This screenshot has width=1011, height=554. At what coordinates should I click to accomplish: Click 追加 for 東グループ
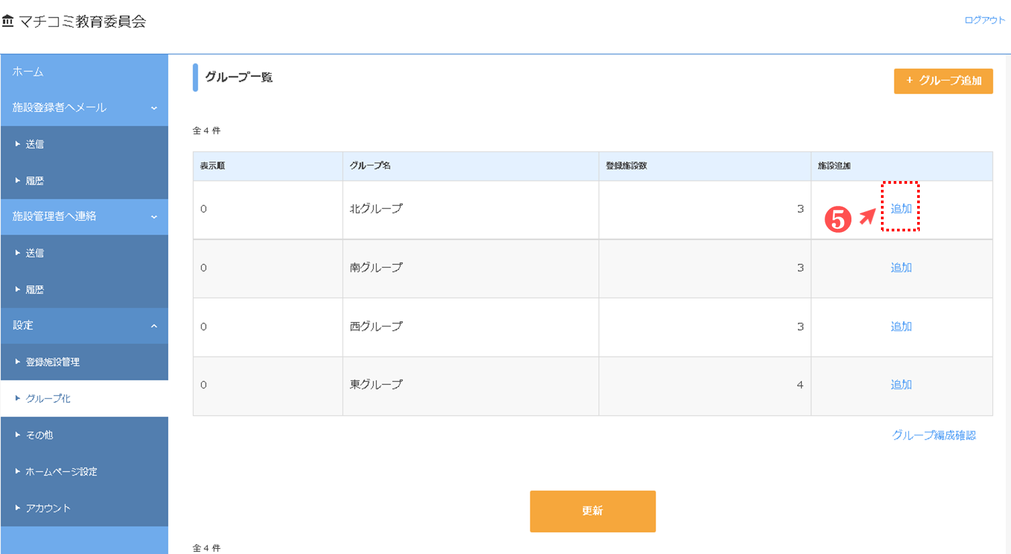(x=901, y=385)
